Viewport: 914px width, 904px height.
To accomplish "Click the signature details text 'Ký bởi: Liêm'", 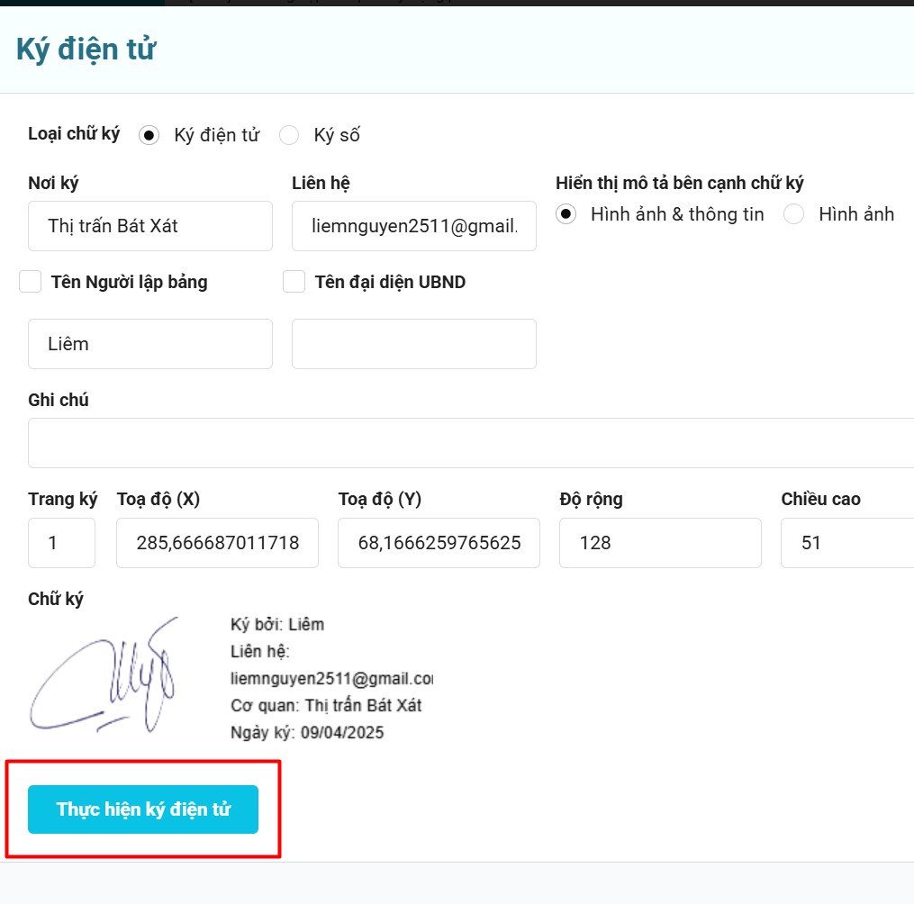I will point(277,625).
